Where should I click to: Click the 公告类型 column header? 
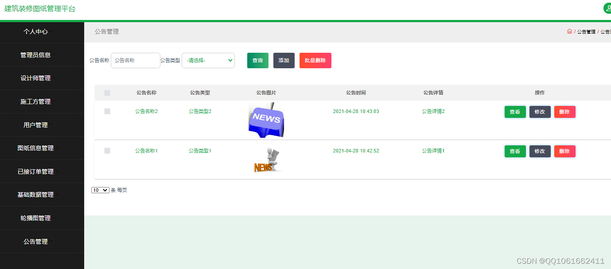click(200, 93)
